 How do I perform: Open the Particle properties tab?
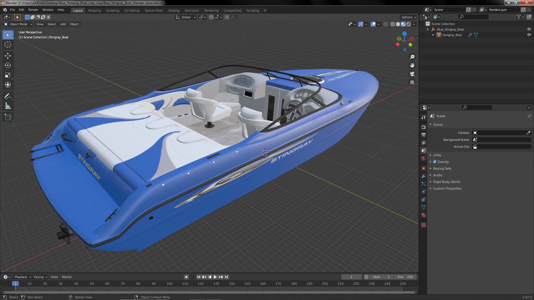click(424, 184)
